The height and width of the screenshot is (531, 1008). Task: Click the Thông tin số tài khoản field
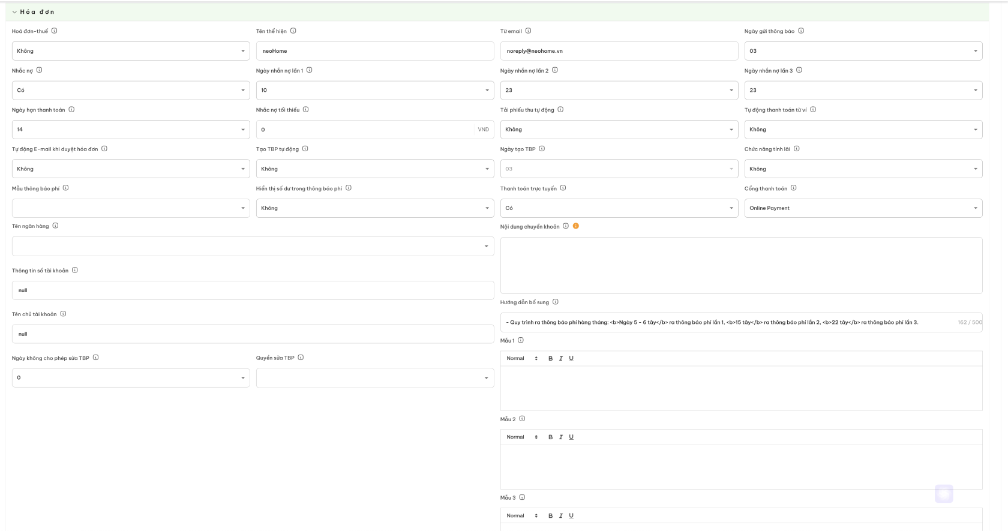click(253, 290)
